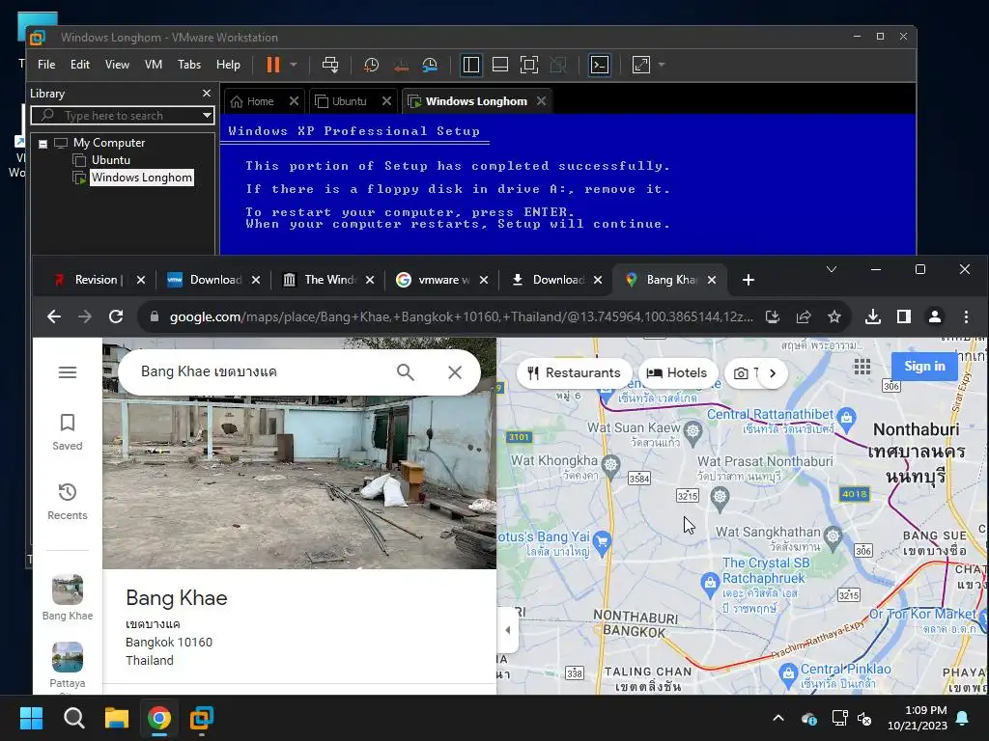Send Ctrl+Alt+Del to the virtual machine
The image size is (989, 741).
[x=330, y=65]
